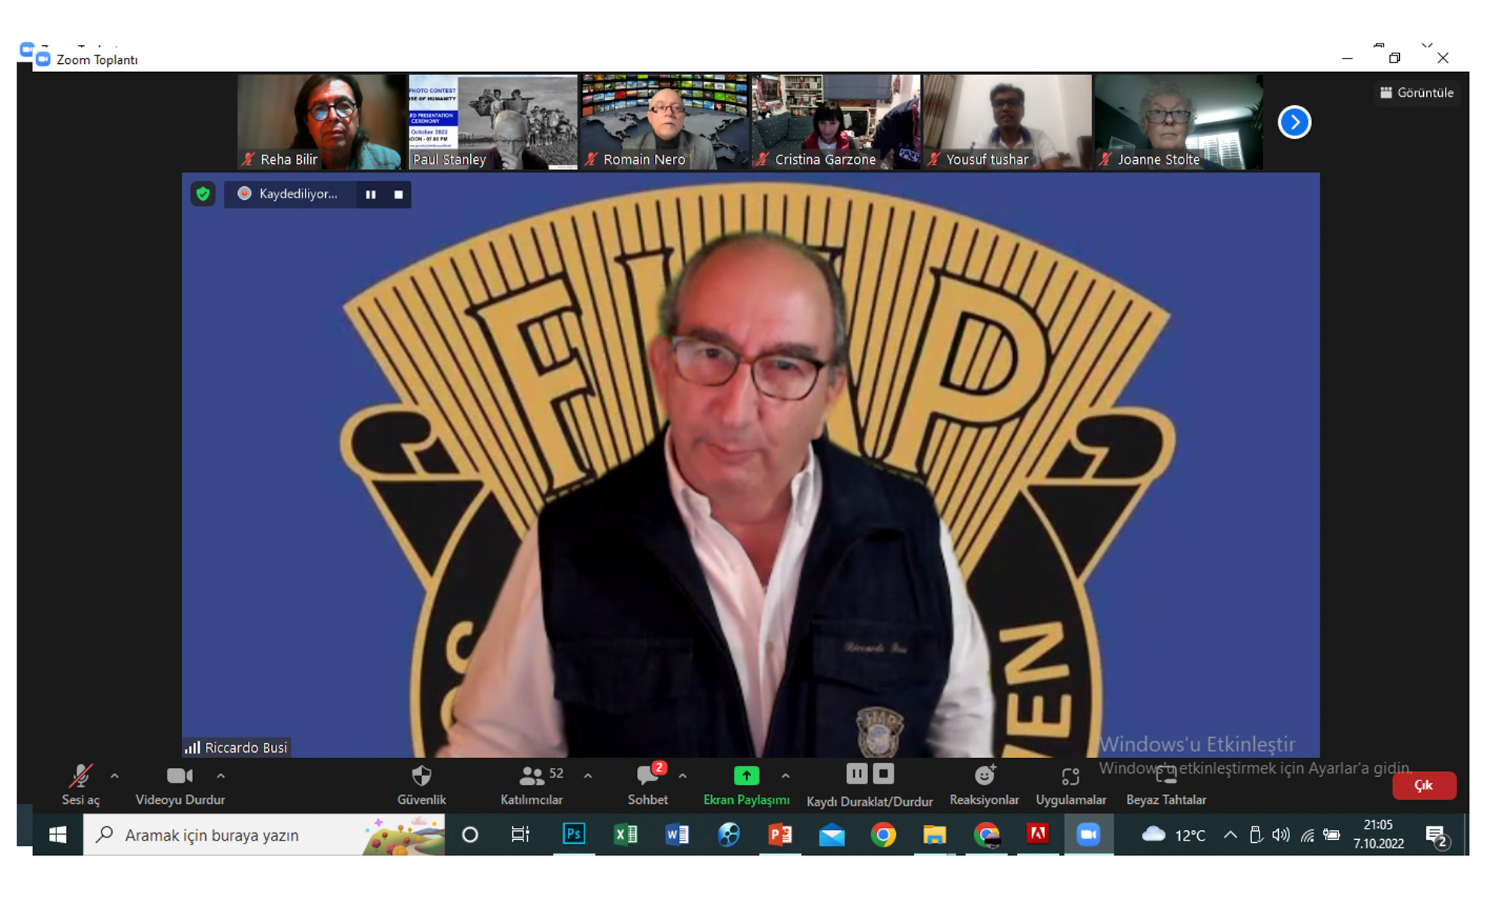Start Ekran Paylaşımı screen share
This screenshot has height=903, width=1502.
[746, 784]
